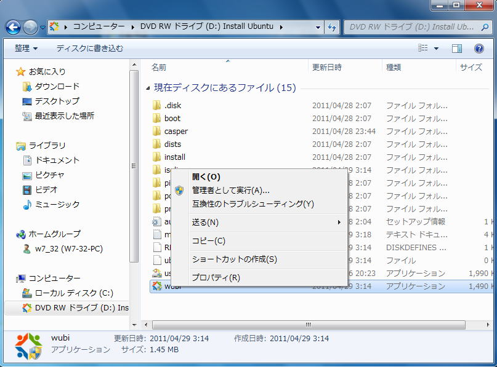Click the magnifier search icon
The width and height of the screenshot is (497, 367).
[485, 27]
